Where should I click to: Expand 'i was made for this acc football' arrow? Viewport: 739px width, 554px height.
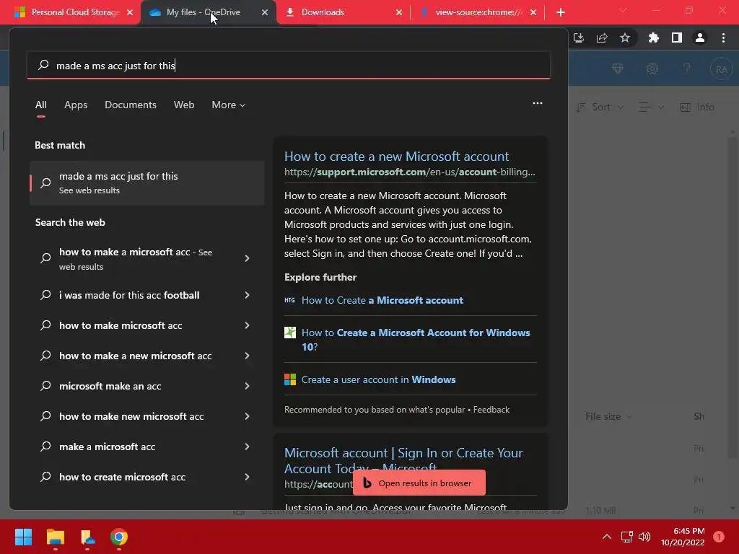pos(247,295)
